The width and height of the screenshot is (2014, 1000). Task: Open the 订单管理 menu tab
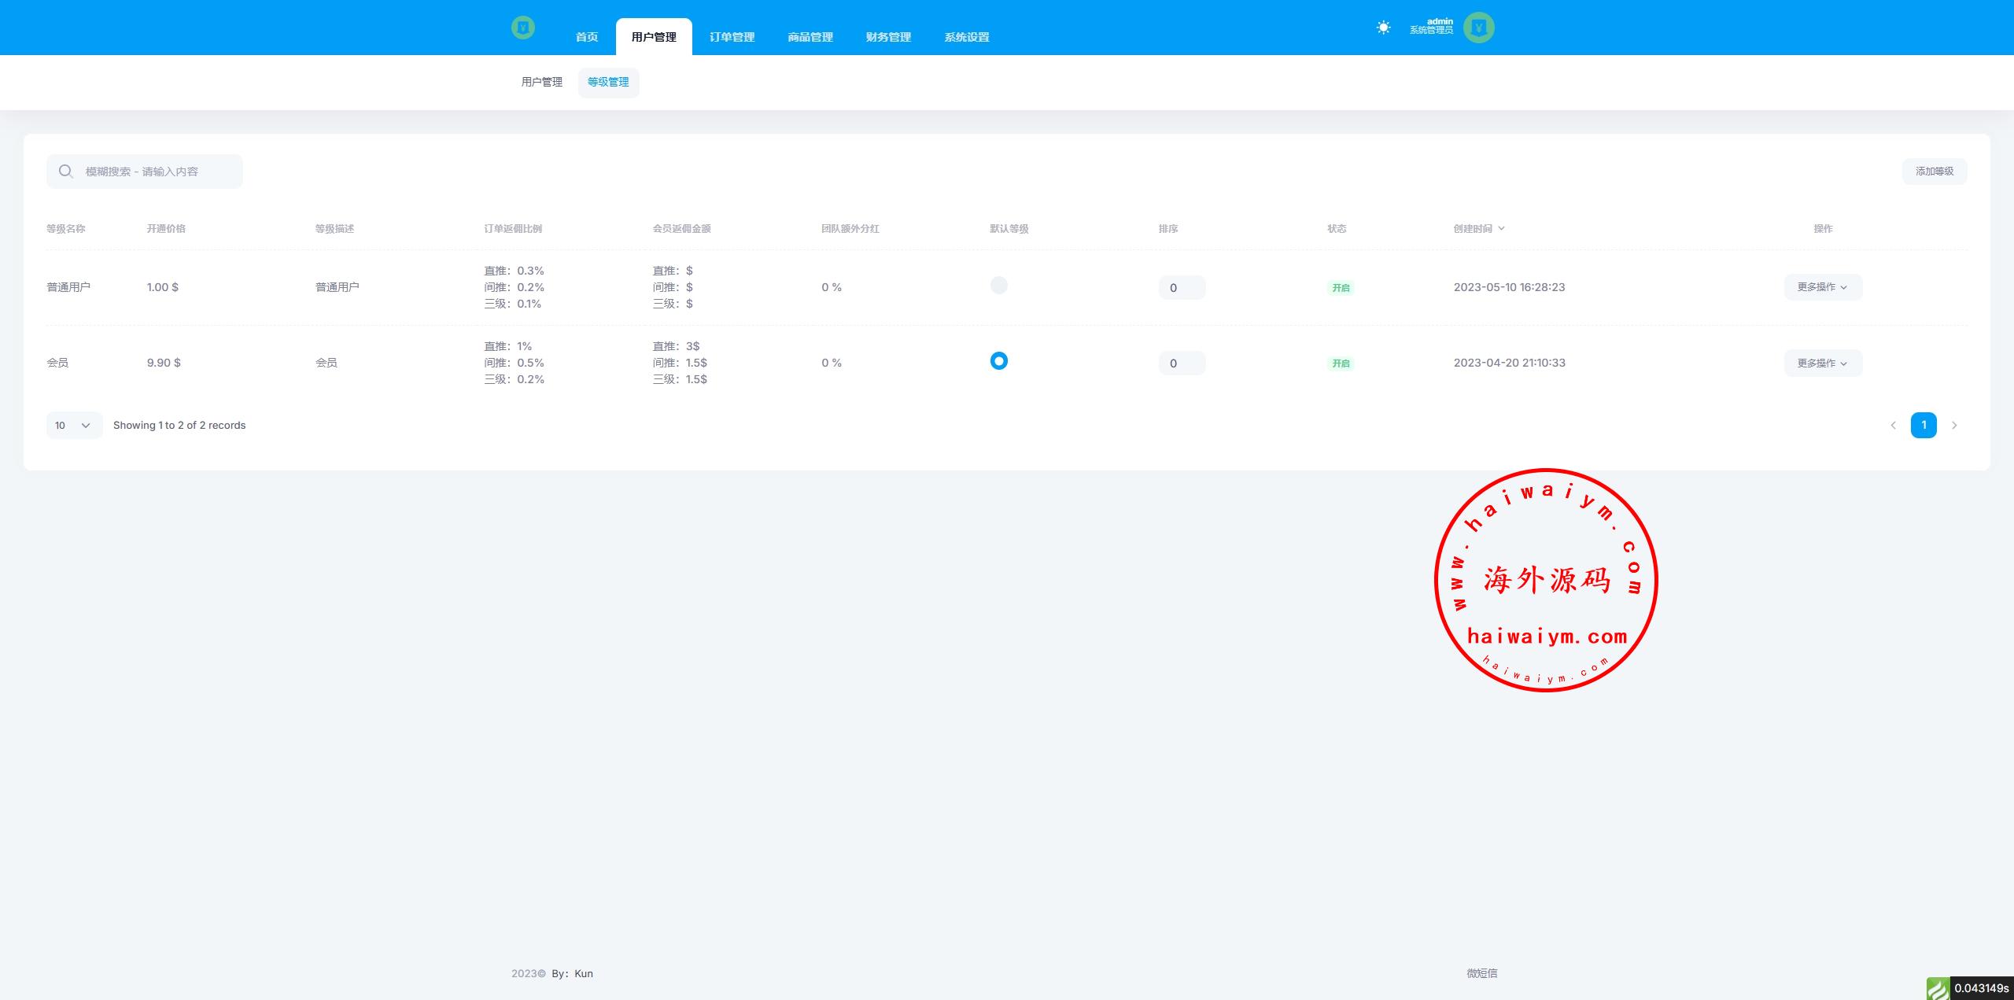tap(732, 37)
